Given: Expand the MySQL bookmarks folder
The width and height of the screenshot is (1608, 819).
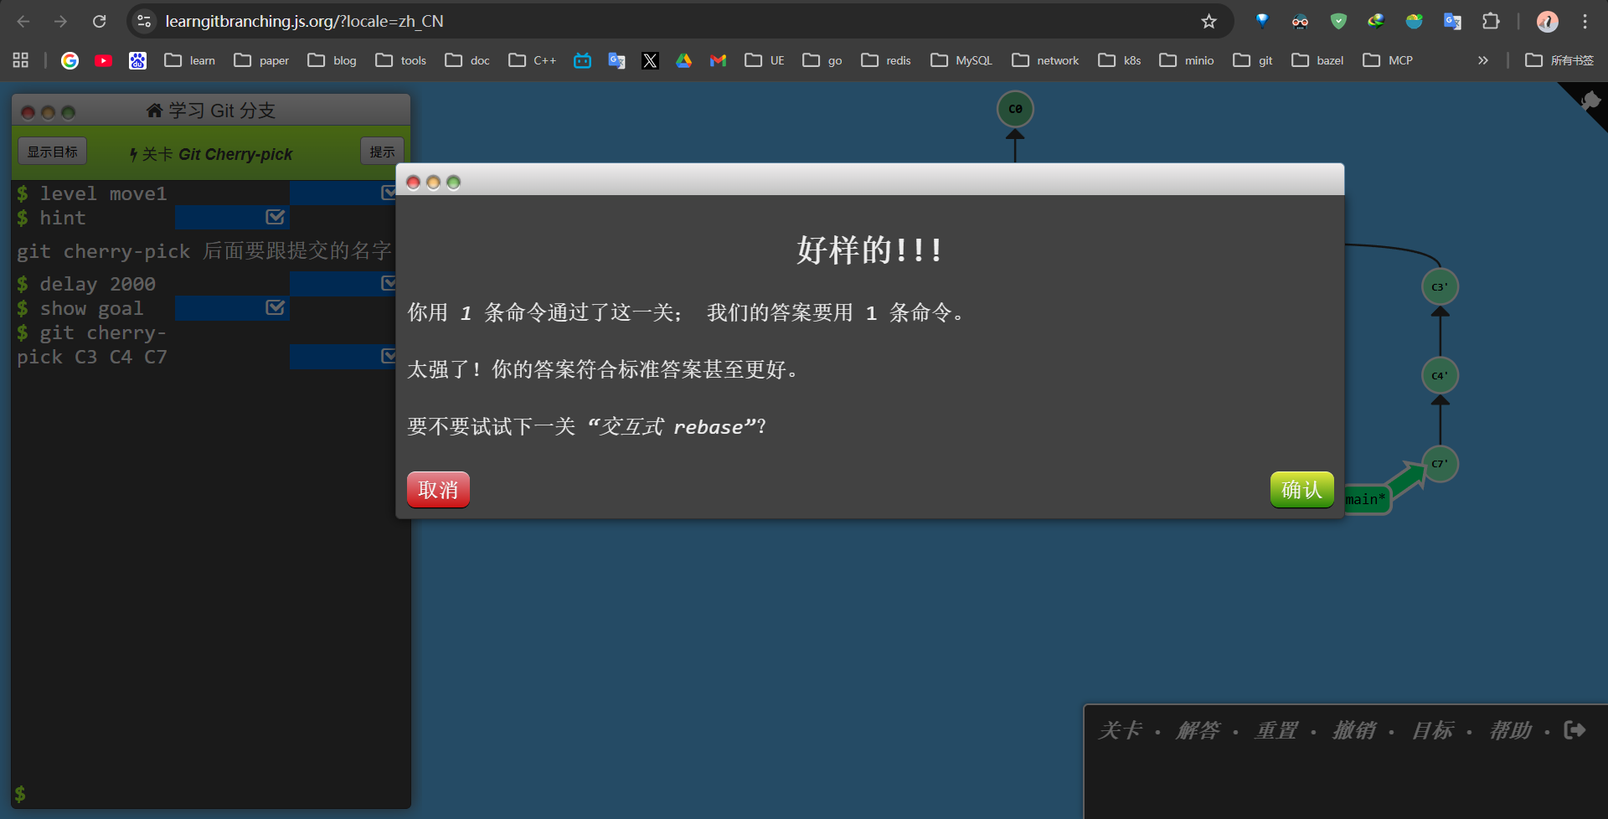Looking at the screenshot, I should click(961, 60).
